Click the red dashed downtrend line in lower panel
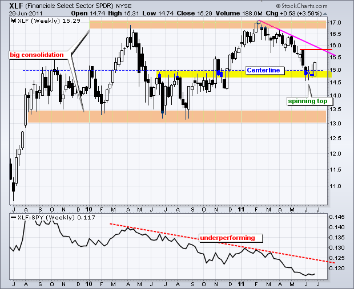The height and width of the screenshot is (289, 354). pos(222,243)
